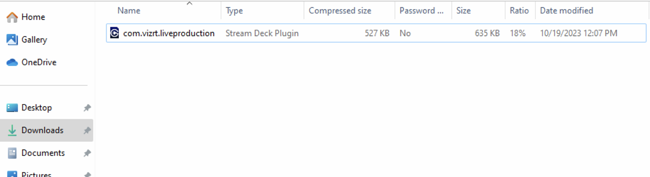Select the Pictures folder icon
The image size is (650, 177).
click(x=13, y=174)
